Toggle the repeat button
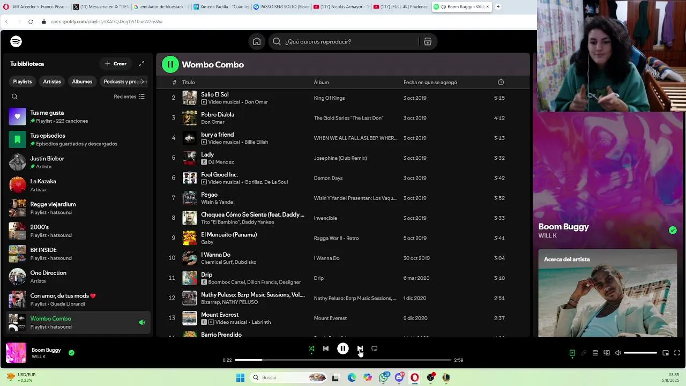Viewport: 686px width, 386px height. point(375,348)
